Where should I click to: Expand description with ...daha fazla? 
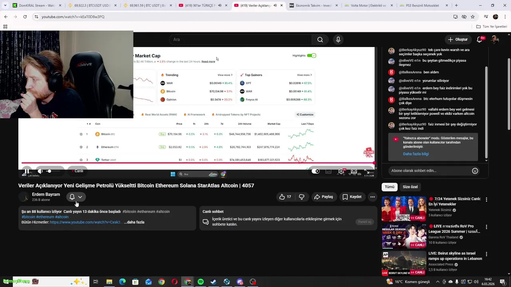[134, 222]
